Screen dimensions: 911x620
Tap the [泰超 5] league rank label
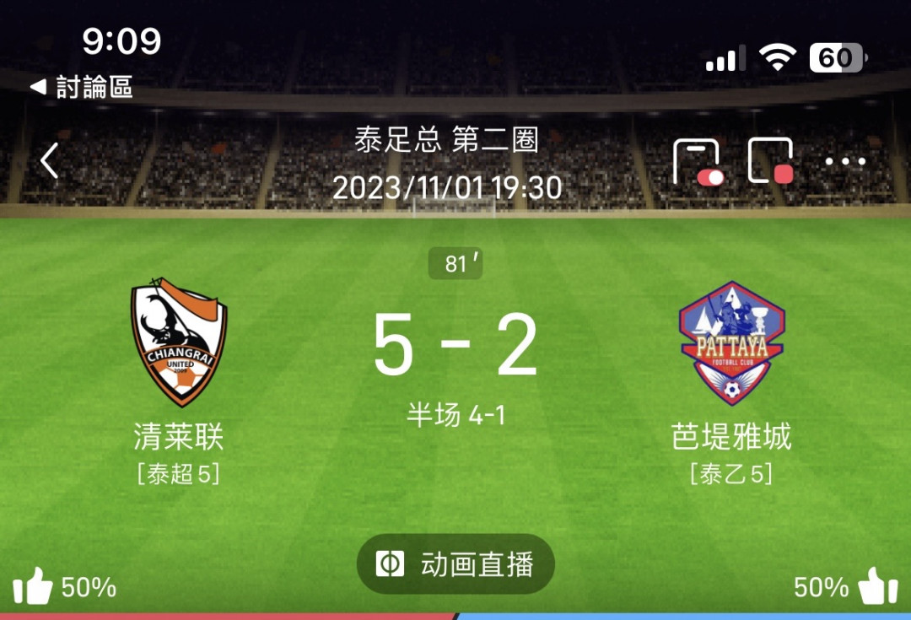point(178,474)
